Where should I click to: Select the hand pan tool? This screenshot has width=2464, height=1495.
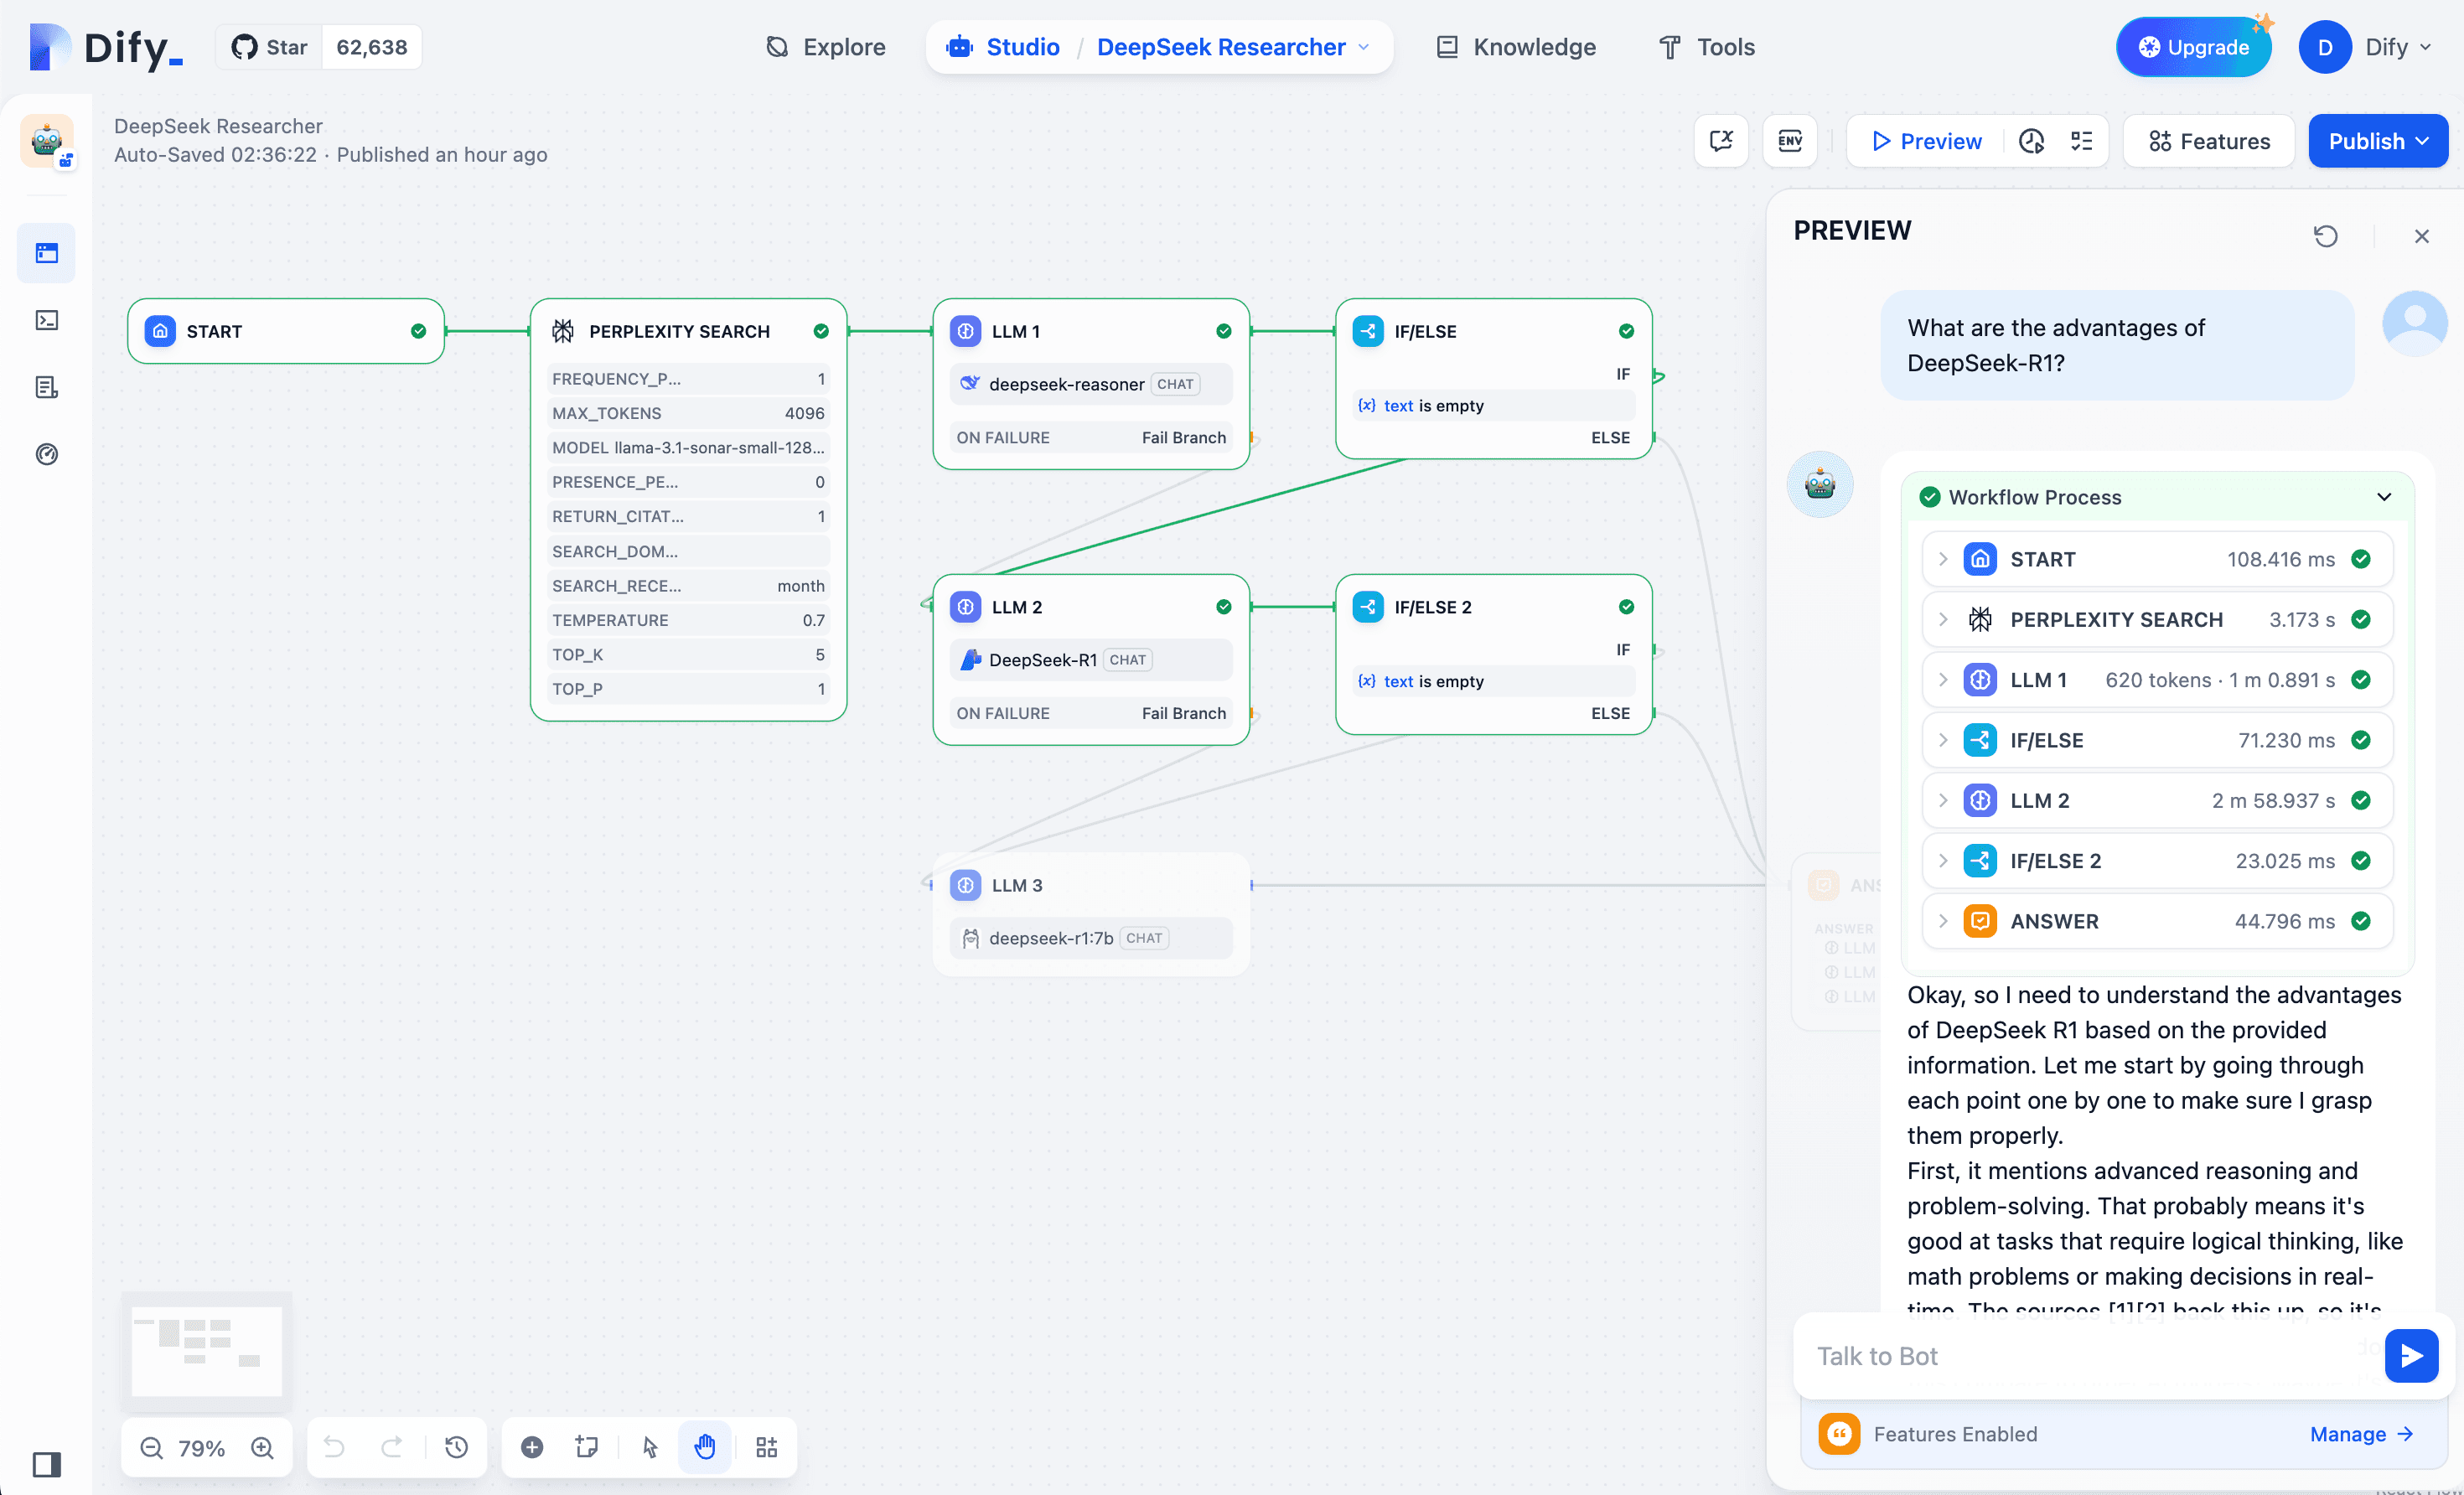(x=705, y=1447)
